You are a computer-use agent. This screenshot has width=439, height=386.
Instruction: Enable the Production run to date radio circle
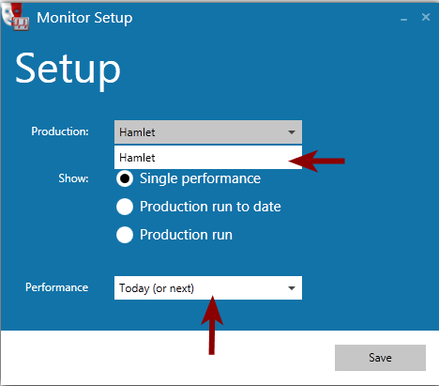click(125, 207)
